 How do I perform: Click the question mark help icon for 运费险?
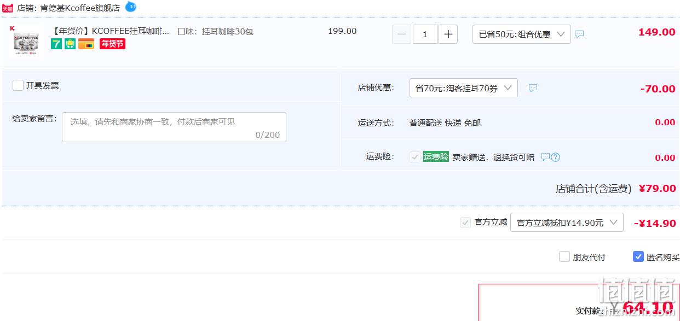tap(555, 157)
